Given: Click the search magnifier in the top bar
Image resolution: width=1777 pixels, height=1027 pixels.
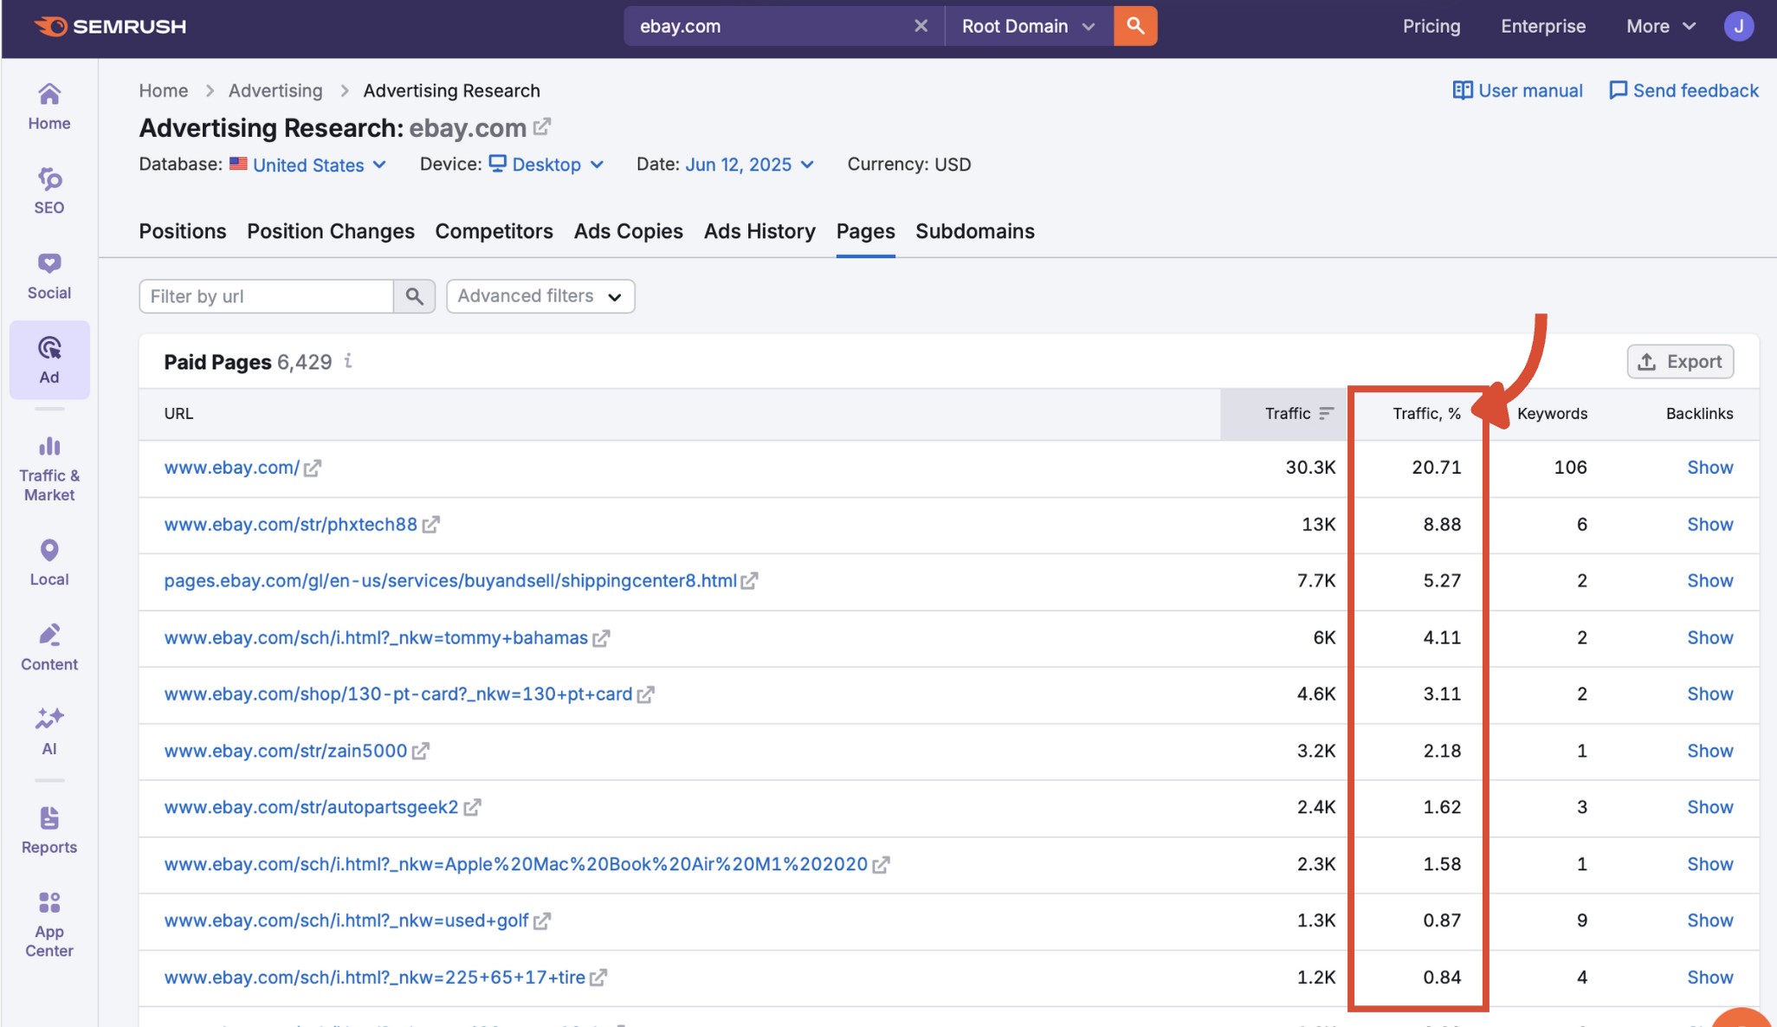Looking at the screenshot, I should (x=1135, y=26).
